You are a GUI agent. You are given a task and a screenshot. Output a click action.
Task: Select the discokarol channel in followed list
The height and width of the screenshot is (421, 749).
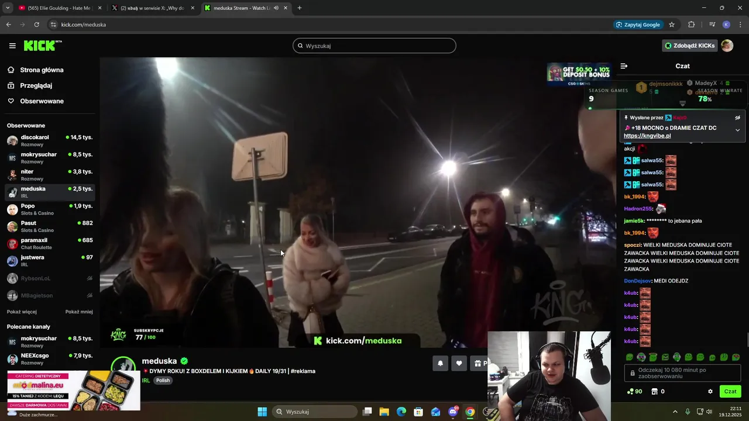(50, 141)
